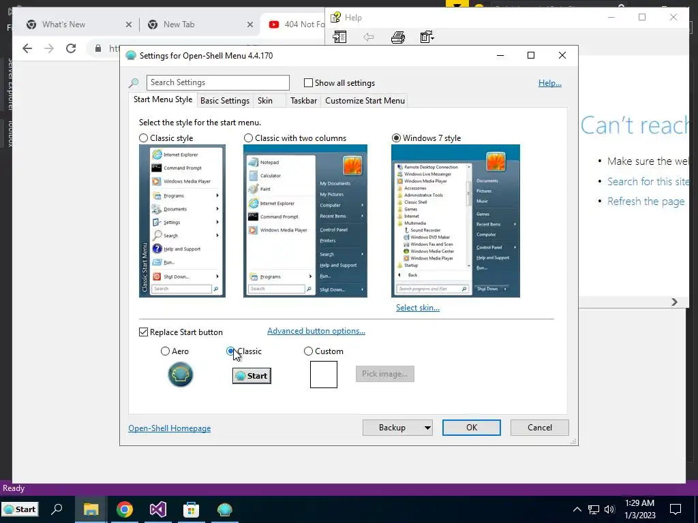Click the empty Custom button image box
The image size is (698, 523).
(x=324, y=375)
